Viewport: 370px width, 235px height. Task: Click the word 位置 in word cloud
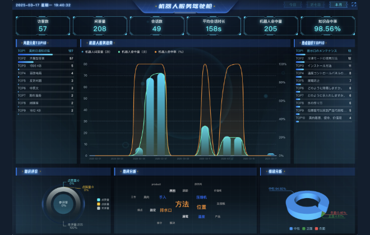tap(201, 208)
